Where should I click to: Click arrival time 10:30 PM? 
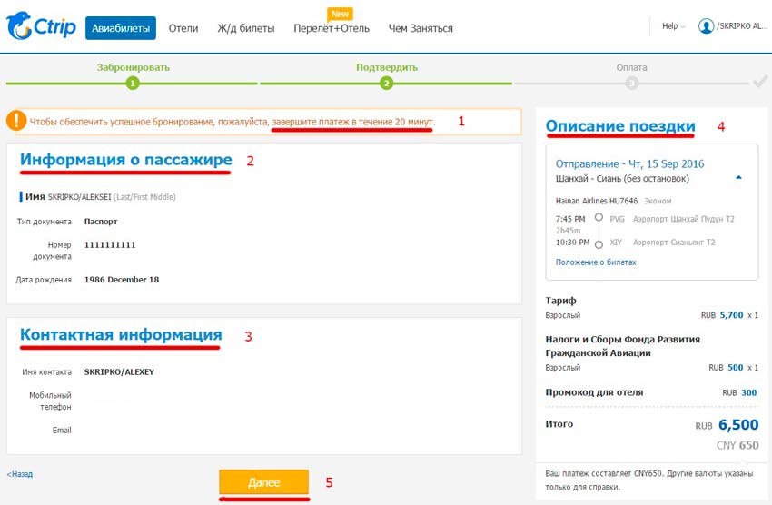572,243
